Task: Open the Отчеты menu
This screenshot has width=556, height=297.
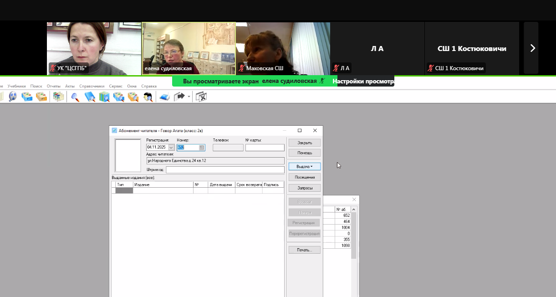Action: pos(53,86)
